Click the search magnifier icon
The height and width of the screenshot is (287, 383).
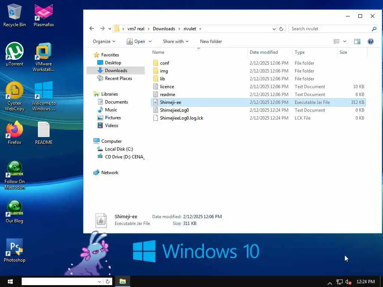(x=374, y=29)
